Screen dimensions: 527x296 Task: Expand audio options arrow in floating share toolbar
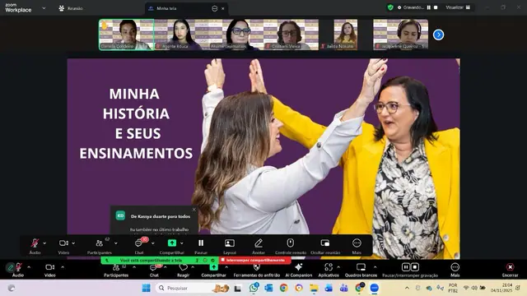(44, 243)
